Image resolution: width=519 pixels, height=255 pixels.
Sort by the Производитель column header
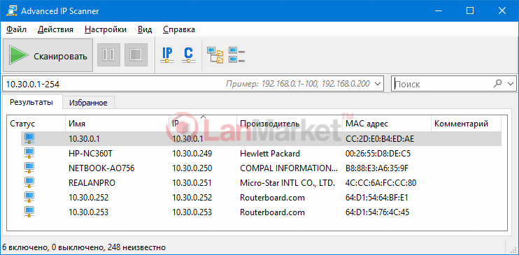point(290,124)
